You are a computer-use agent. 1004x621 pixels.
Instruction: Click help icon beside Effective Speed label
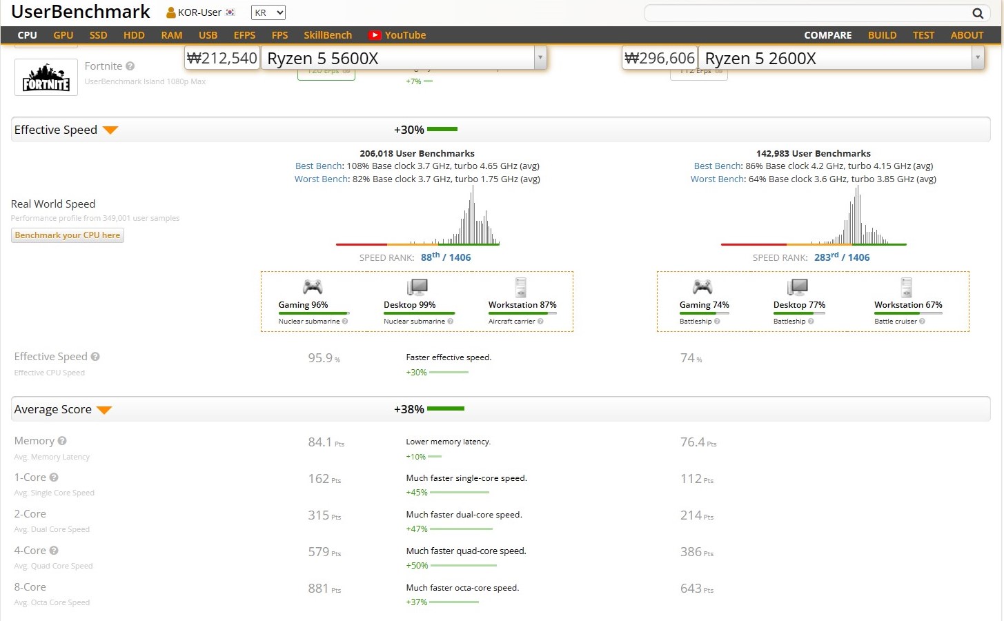coord(95,357)
